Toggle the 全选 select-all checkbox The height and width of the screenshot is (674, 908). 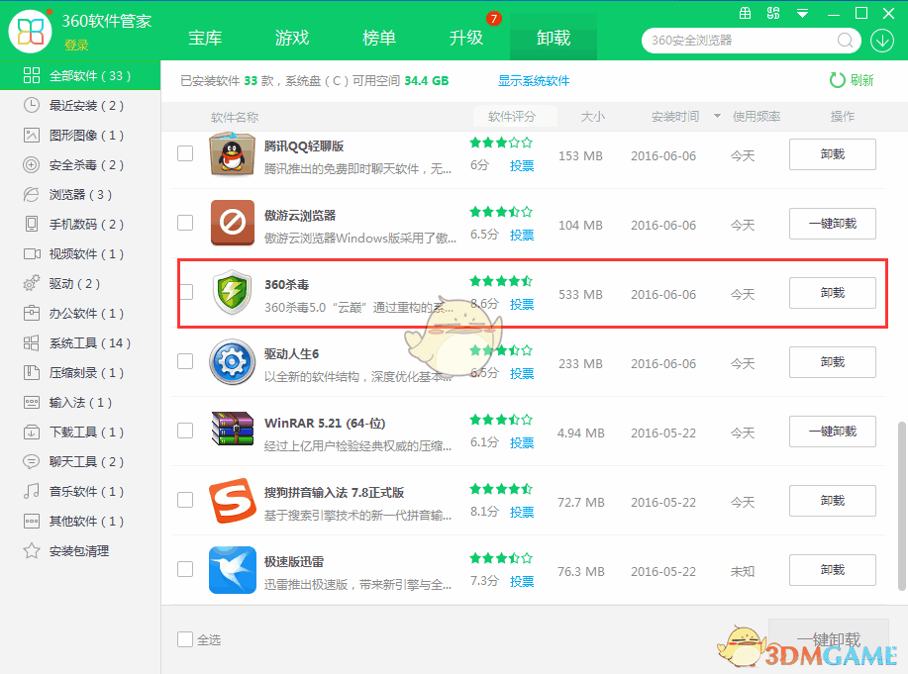coord(185,639)
